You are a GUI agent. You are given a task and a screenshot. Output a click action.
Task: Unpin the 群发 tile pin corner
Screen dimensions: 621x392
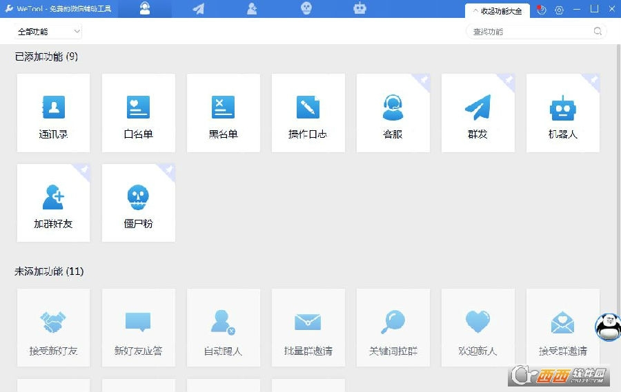[508, 81]
